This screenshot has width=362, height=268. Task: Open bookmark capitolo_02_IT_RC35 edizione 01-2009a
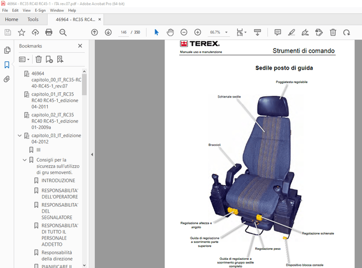(x=55, y=121)
